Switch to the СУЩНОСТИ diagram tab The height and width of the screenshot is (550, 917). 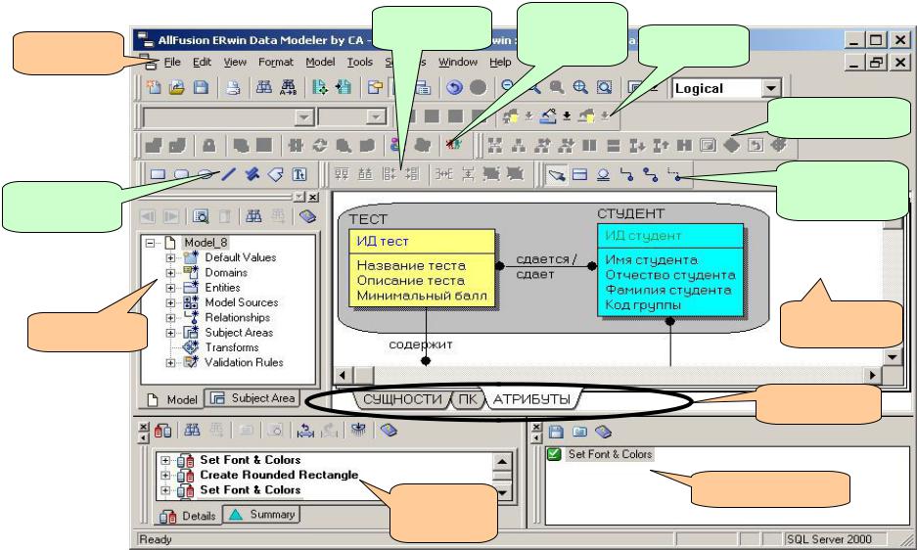[402, 399]
